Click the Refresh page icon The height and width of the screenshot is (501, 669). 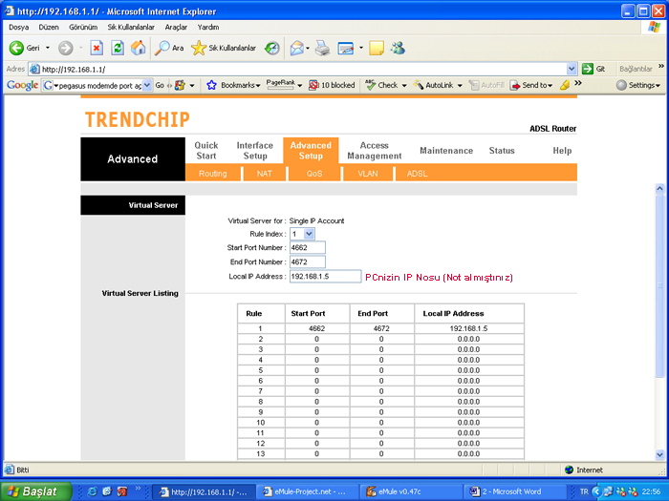coord(118,48)
